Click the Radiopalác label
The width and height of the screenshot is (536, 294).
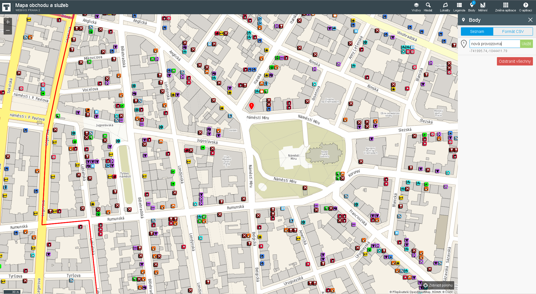point(441,66)
